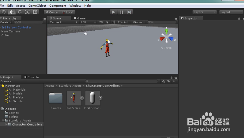
Task: Select the Scale tool
Action: click(27, 12)
